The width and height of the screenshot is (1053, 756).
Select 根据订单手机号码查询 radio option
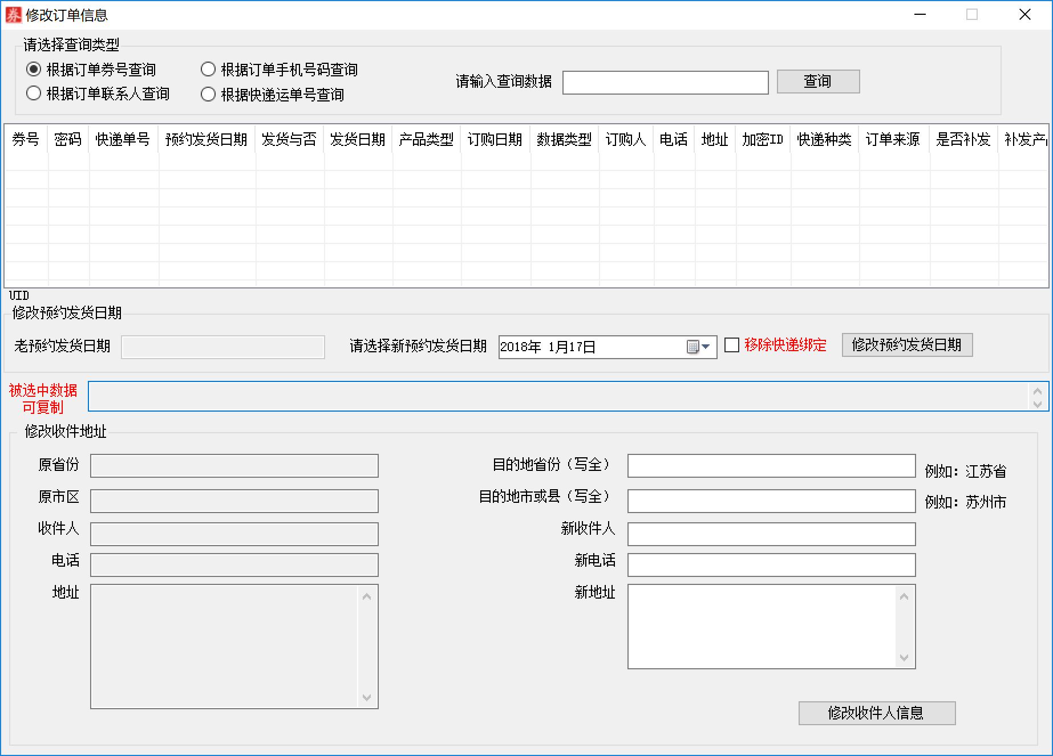[x=208, y=70]
